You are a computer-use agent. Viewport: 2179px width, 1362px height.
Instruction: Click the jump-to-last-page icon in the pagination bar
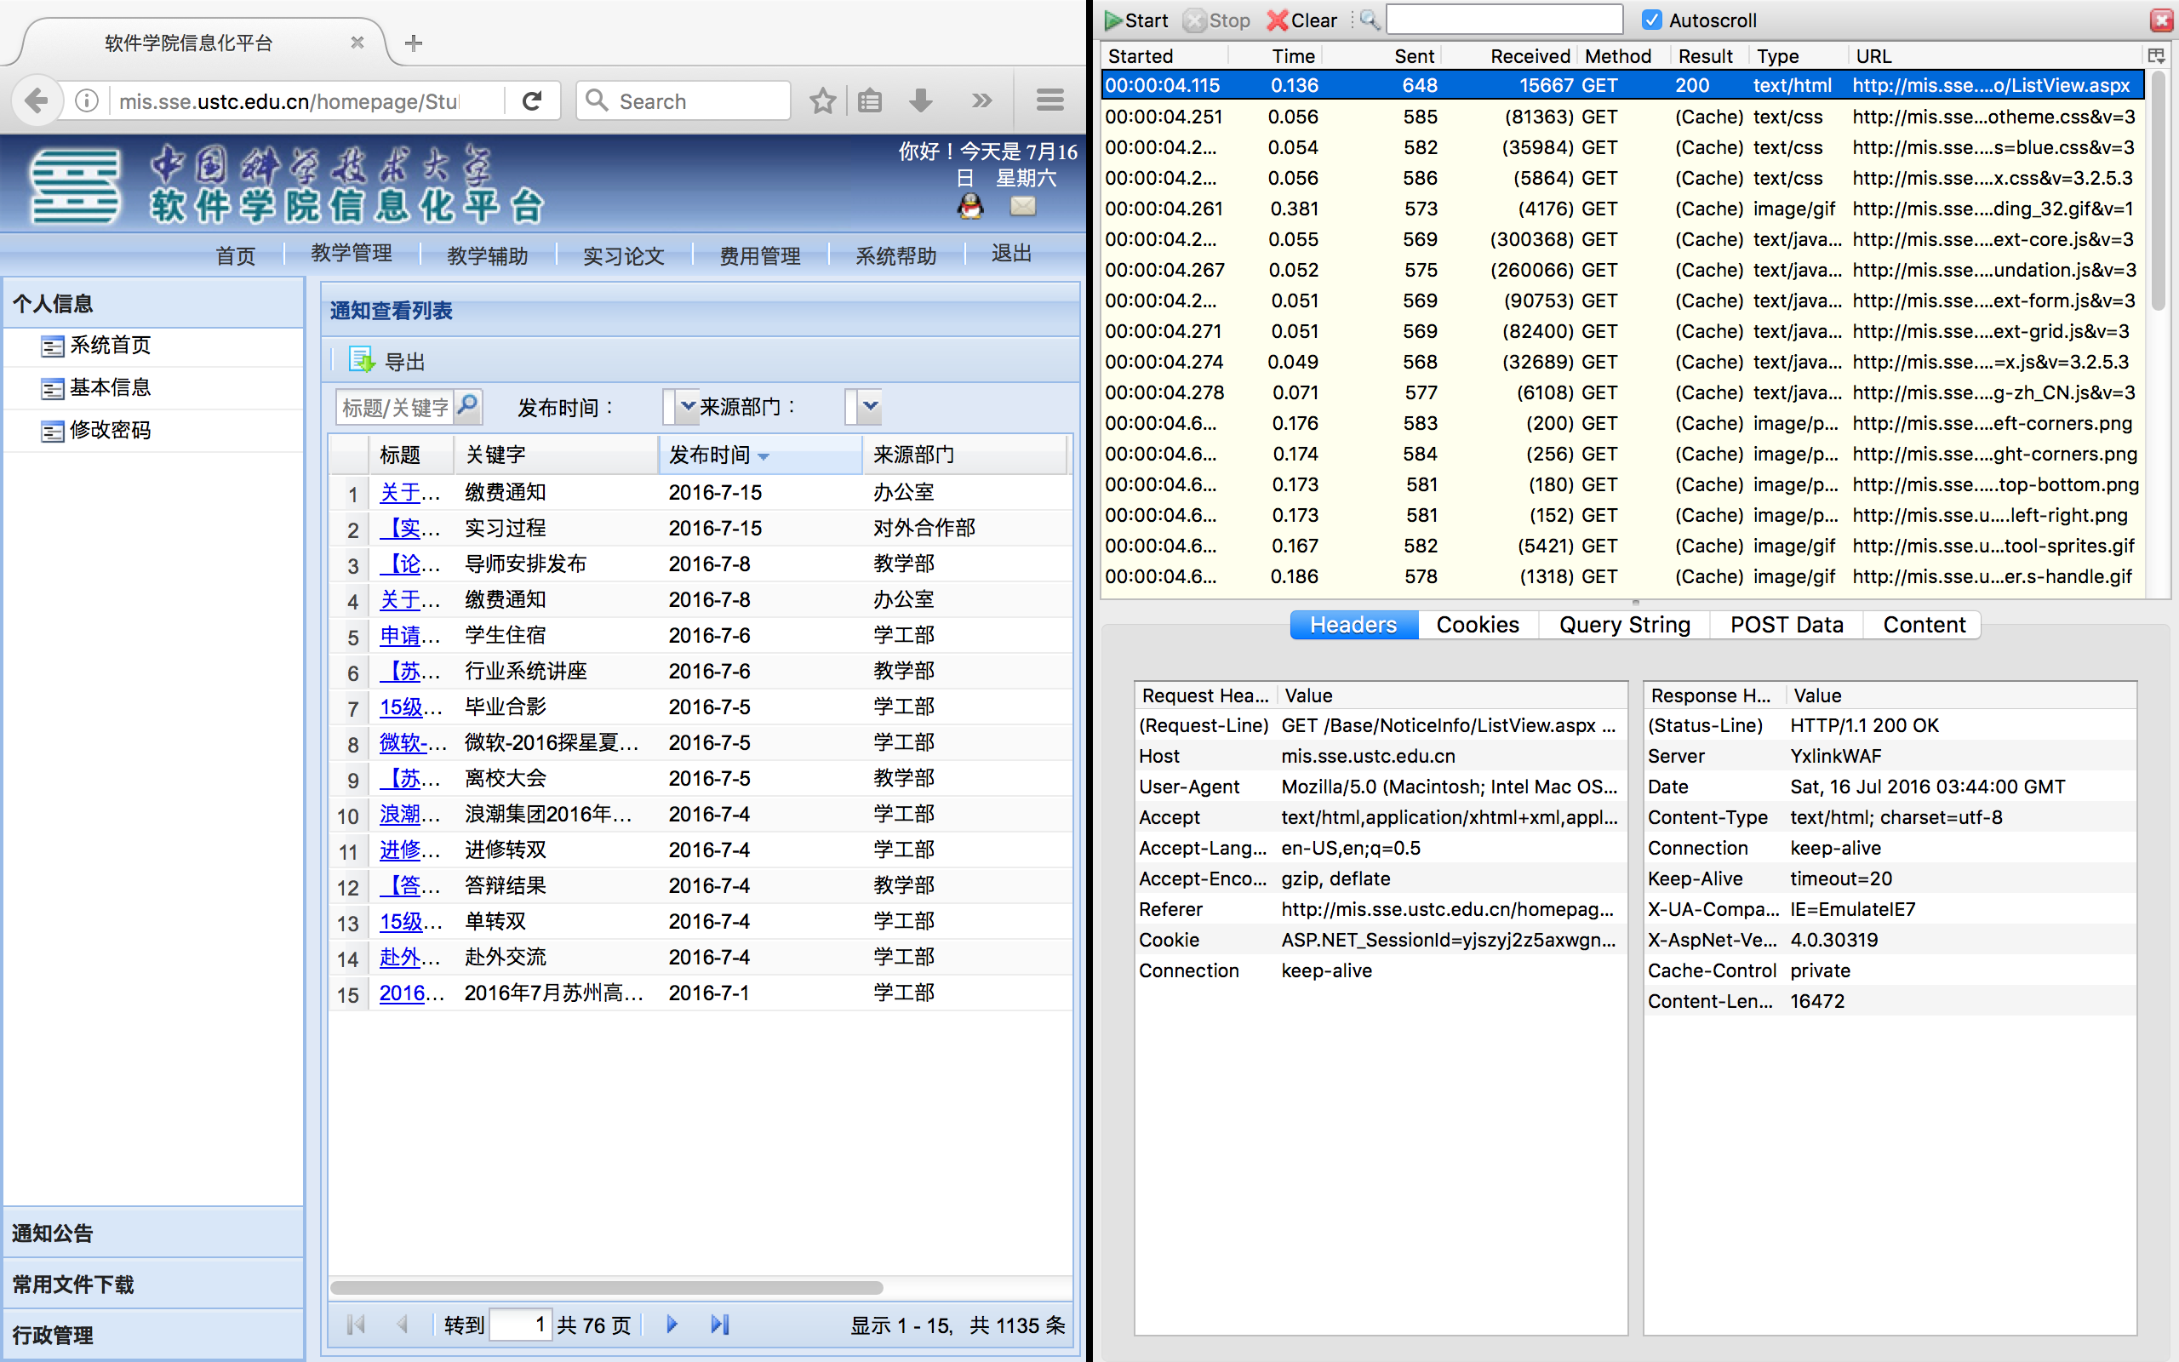718,1325
